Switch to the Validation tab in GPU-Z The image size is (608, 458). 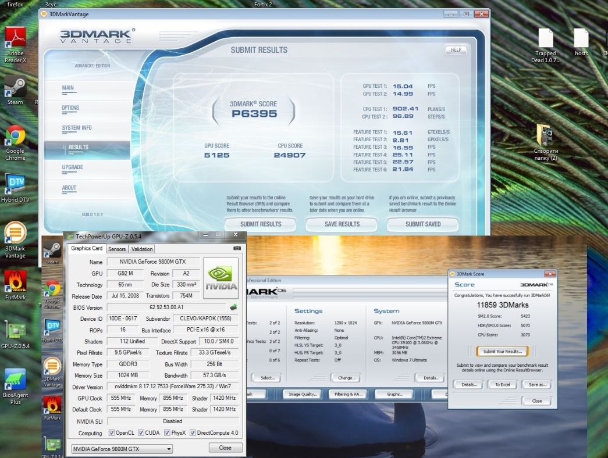tap(142, 249)
